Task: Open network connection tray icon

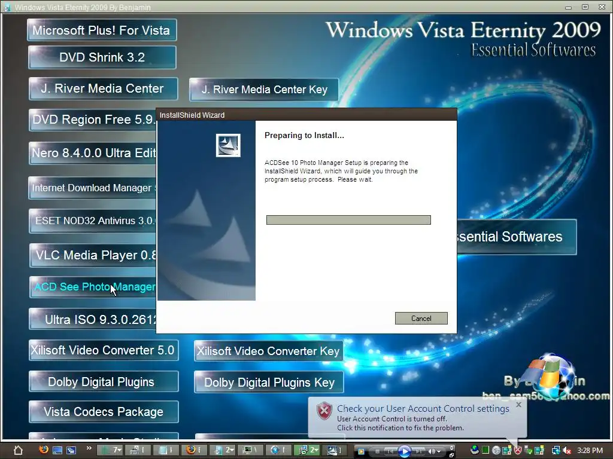Action: click(x=556, y=451)
